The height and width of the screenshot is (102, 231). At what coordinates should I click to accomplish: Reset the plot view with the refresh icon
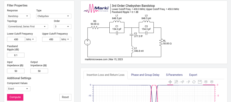point(194,82)
